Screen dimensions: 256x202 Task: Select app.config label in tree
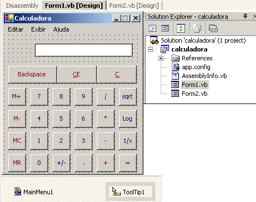196,67
